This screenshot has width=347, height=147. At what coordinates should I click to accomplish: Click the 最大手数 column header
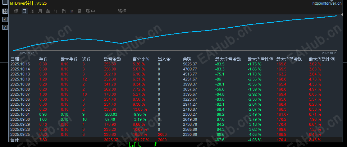[69, 59]
